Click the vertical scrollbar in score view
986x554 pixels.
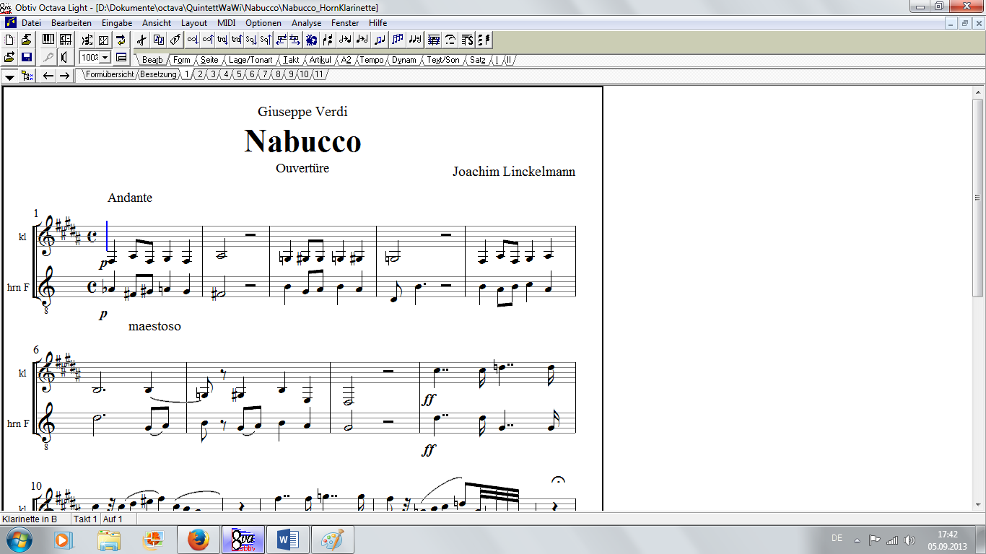pos(978,289)
